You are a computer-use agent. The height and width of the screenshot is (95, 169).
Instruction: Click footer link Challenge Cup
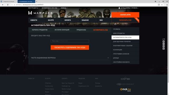click(66, 86)
